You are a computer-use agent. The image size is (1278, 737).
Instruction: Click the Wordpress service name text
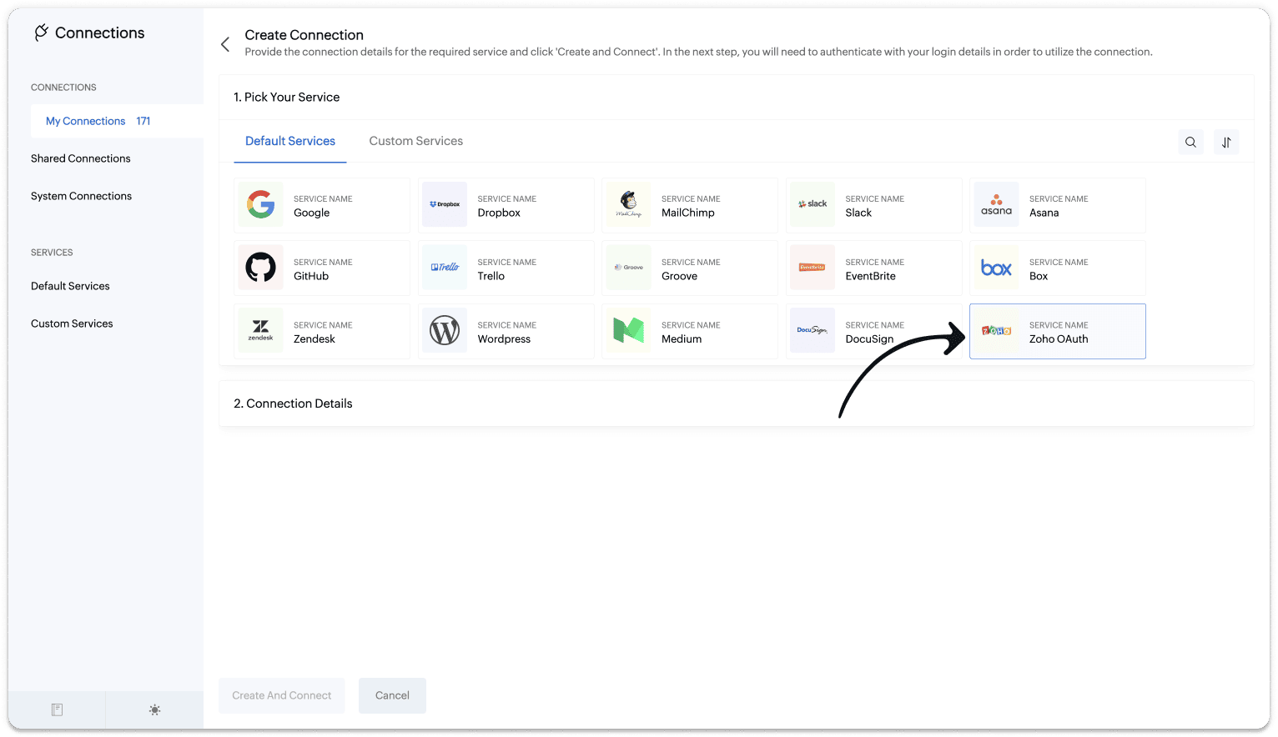pos(504,339)
